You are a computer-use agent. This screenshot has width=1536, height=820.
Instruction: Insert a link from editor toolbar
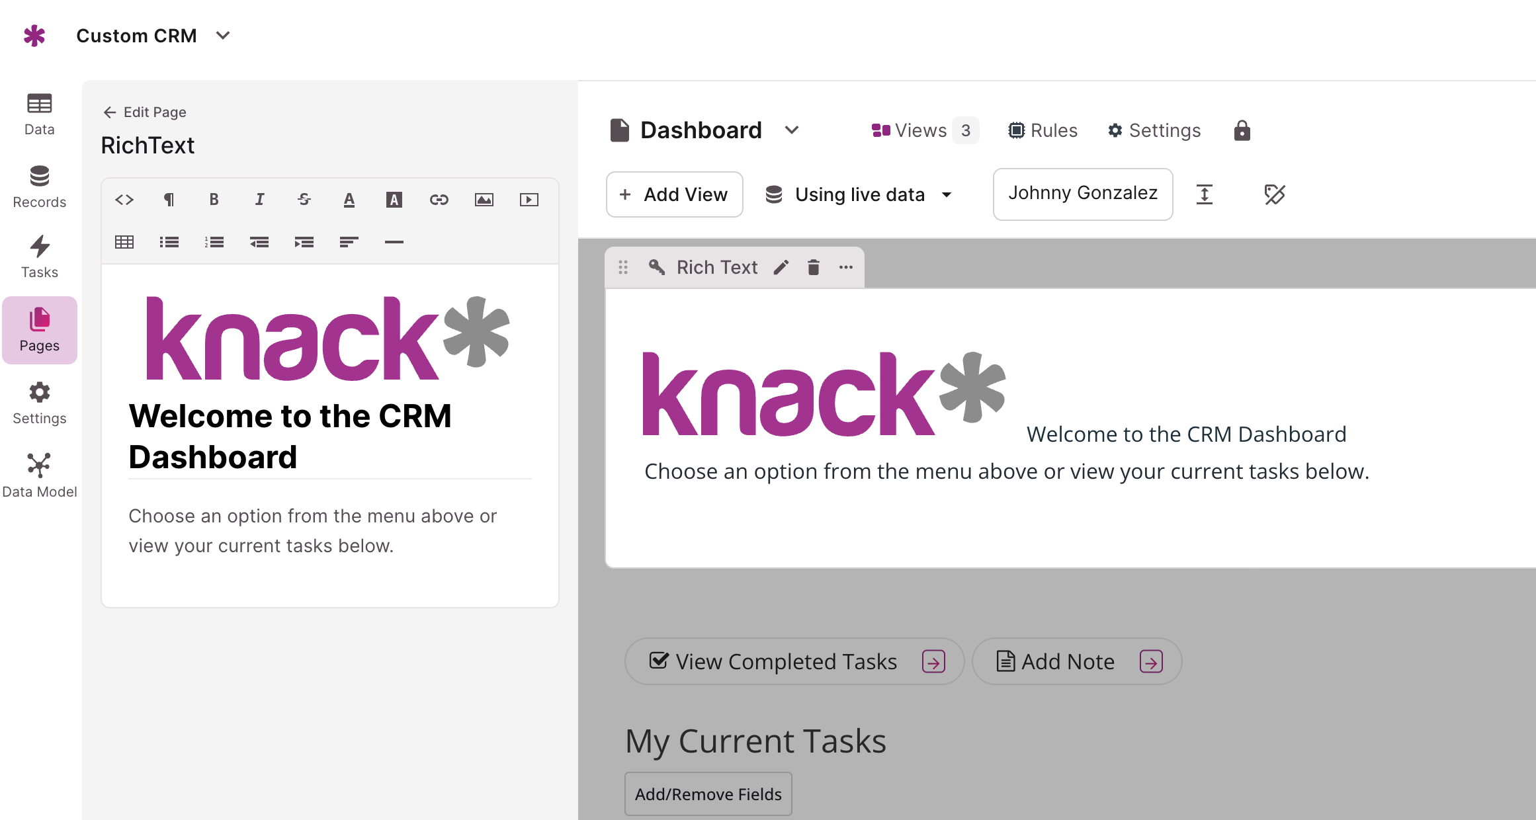click(x=439, y=200)
